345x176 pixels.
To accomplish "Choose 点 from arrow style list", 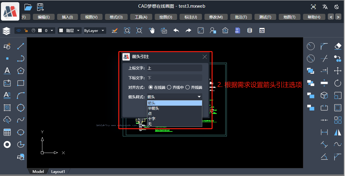I will tap(174, 113).
